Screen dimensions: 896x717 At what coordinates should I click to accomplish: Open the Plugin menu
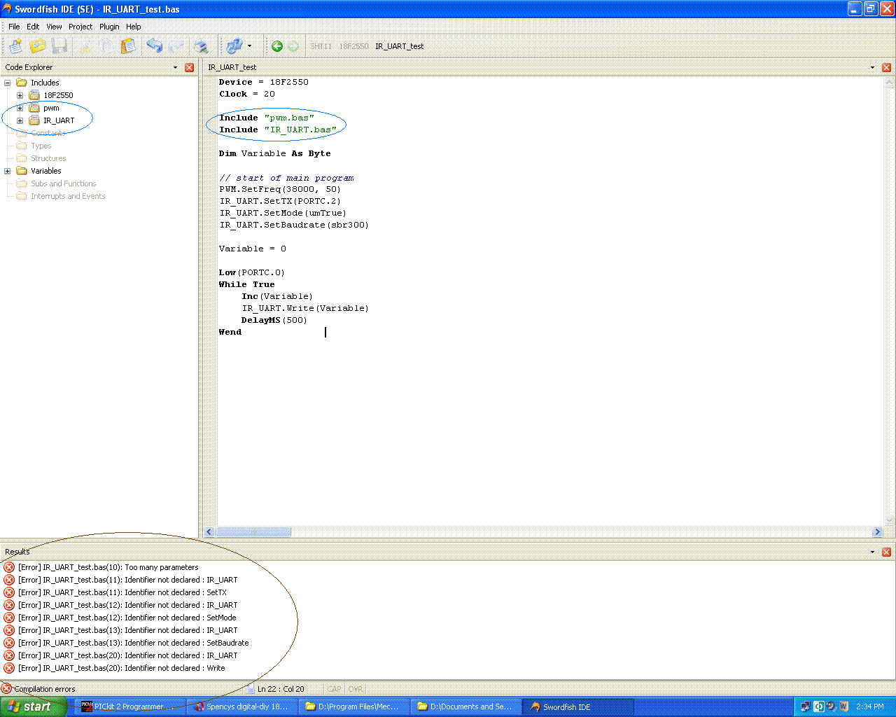109,27
